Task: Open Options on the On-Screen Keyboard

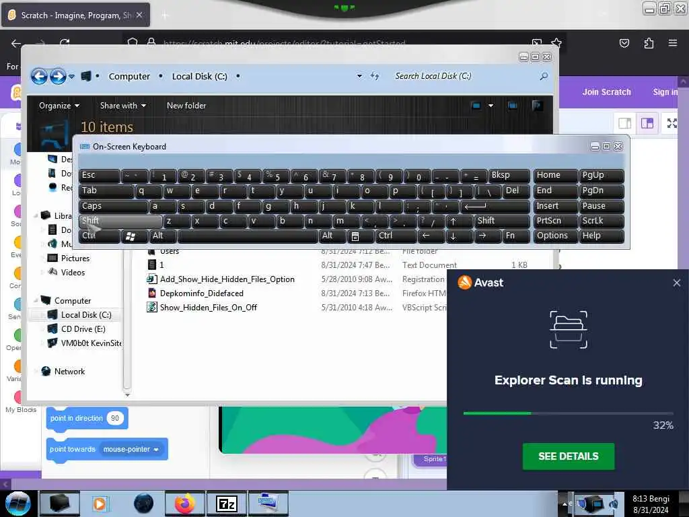Action: tap(555, 236)
